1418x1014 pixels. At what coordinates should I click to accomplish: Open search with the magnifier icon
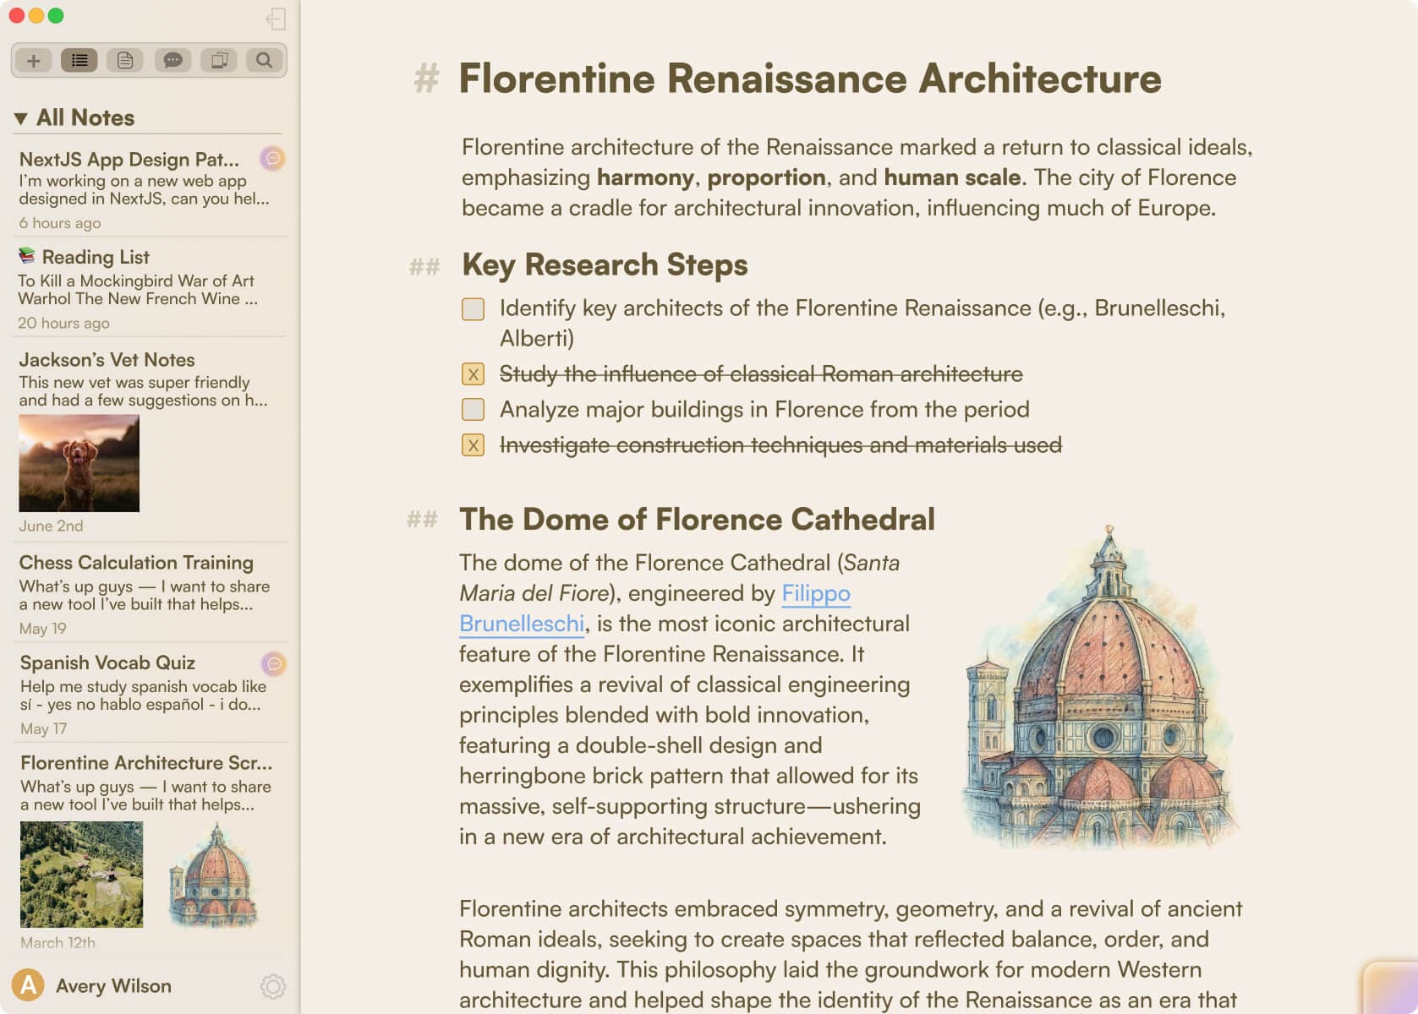(x=265, y=61)
